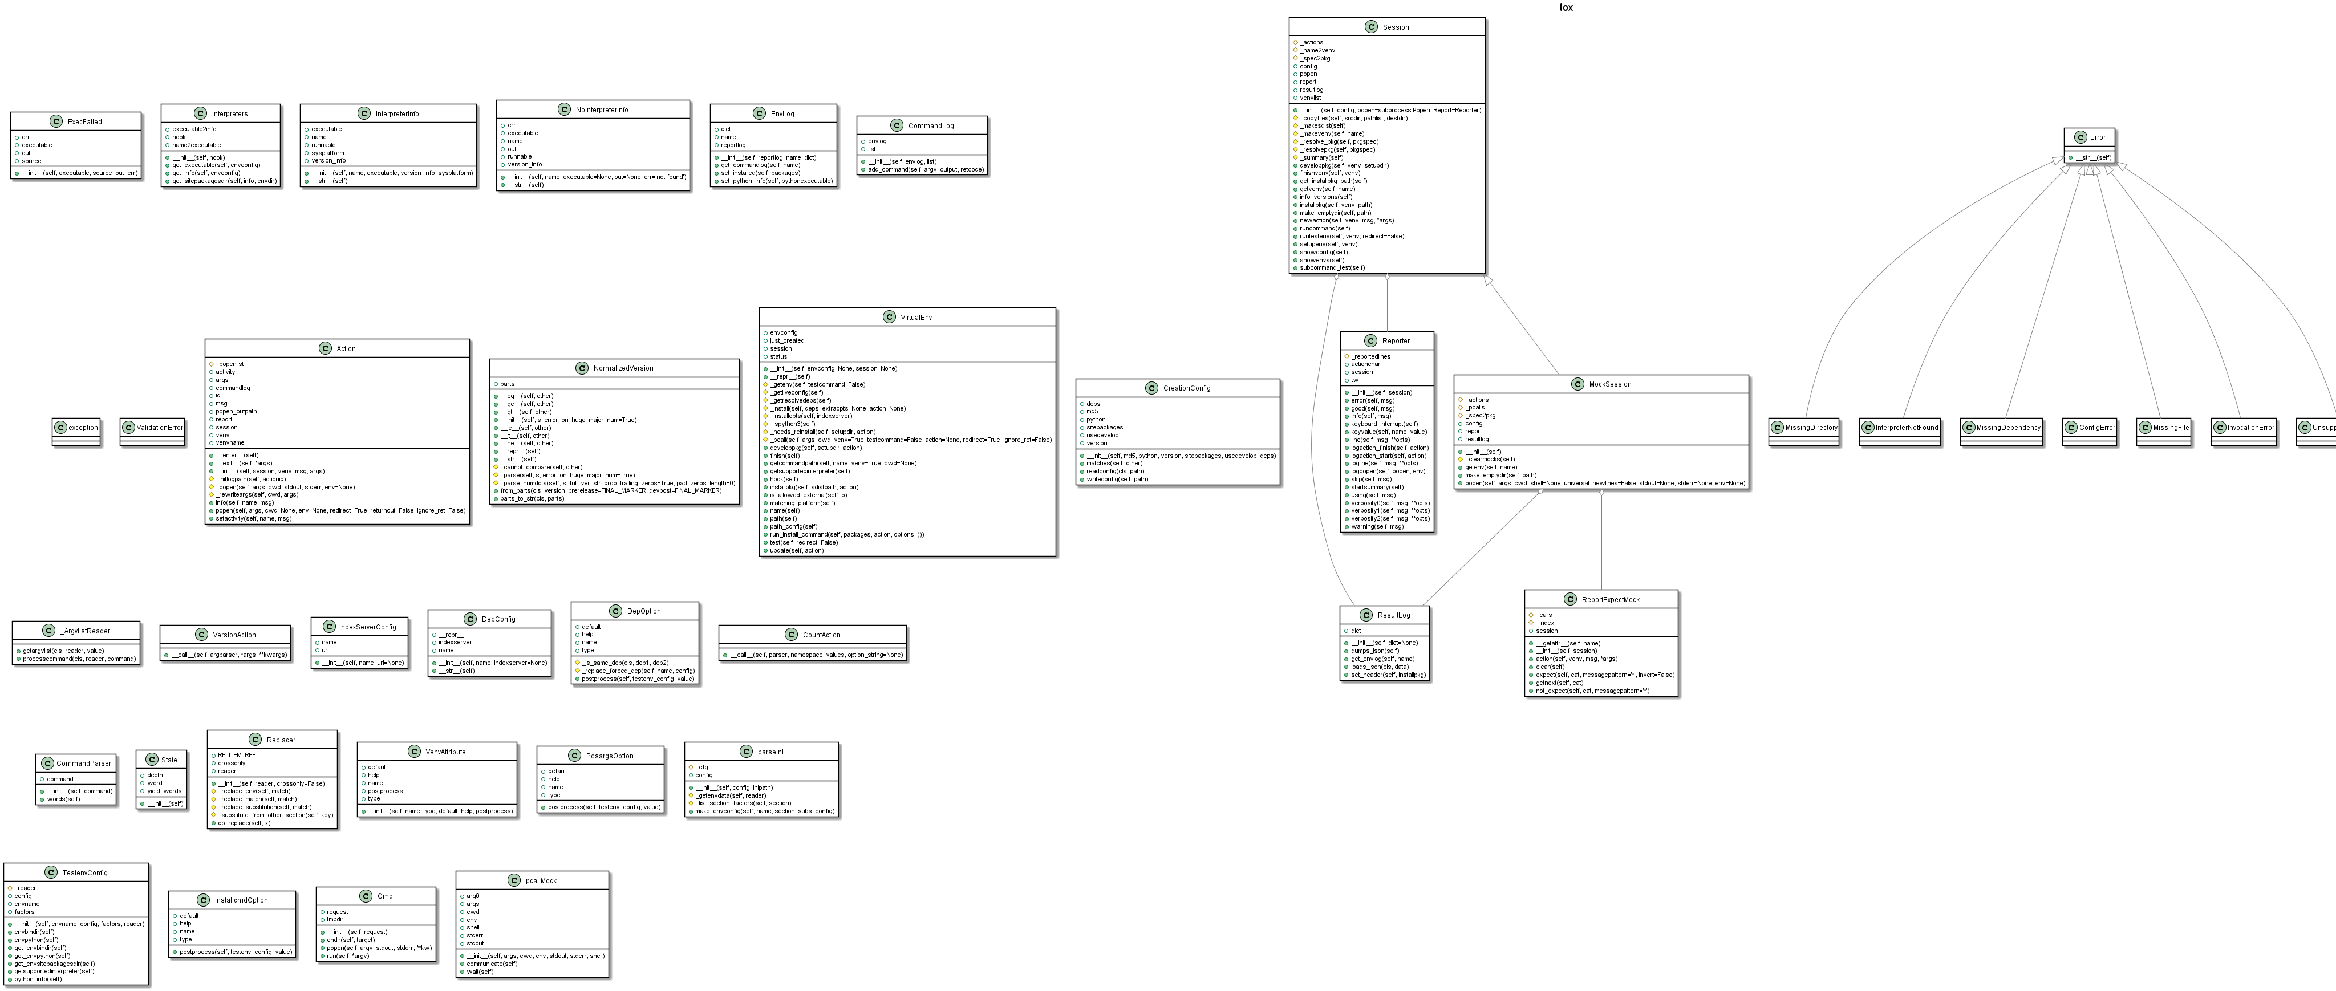
Task: Click the NormalizedVersion class icon
Action: 583,368
